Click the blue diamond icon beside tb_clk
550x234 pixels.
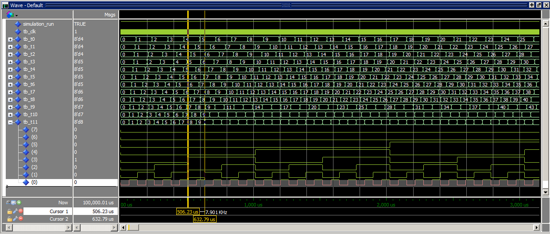click(x=18, y=31)
